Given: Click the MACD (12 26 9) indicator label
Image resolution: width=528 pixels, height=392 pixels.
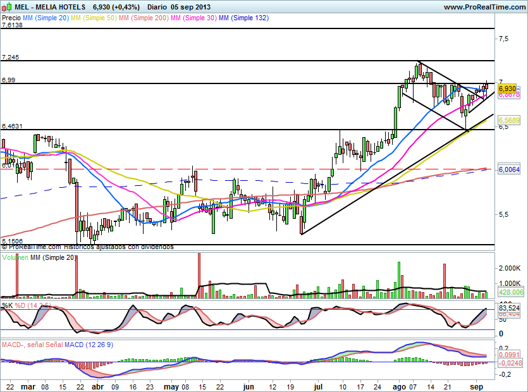Looking at the screenshot, I should point(89,345).
